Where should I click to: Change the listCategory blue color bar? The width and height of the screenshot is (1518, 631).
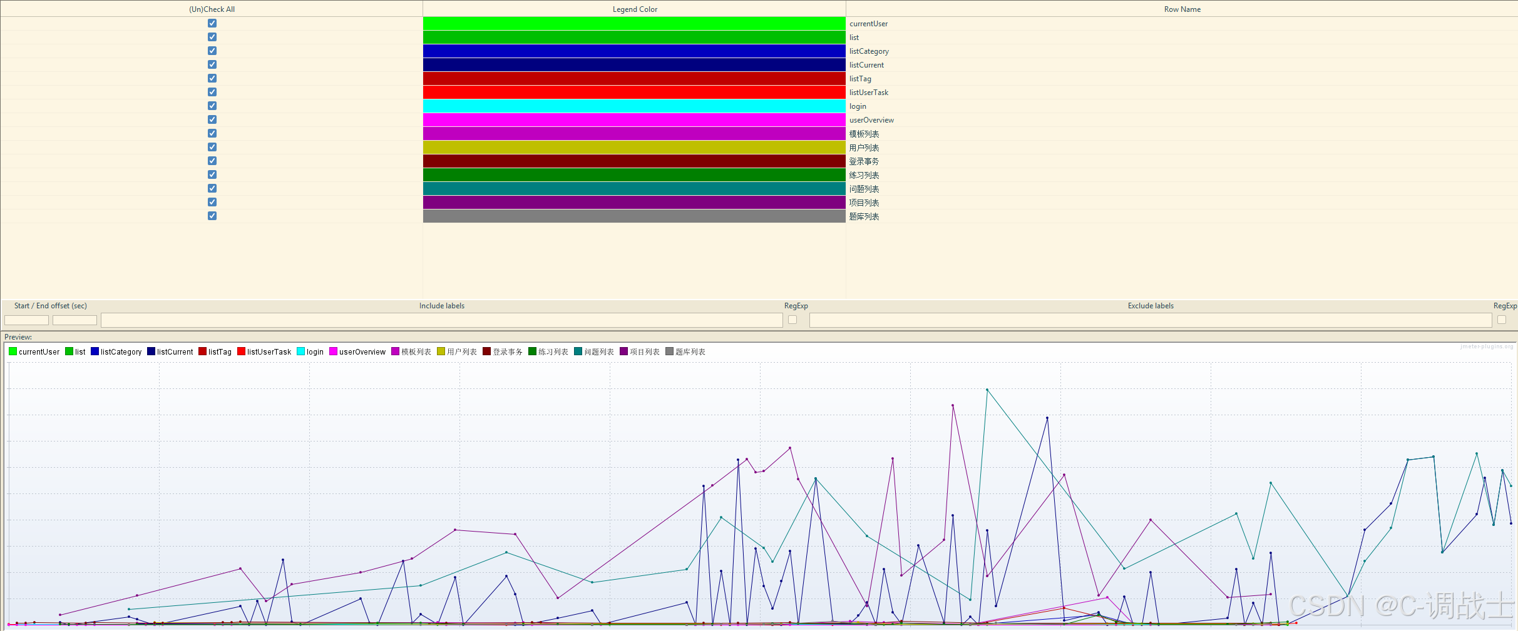(x=634, y=51)
